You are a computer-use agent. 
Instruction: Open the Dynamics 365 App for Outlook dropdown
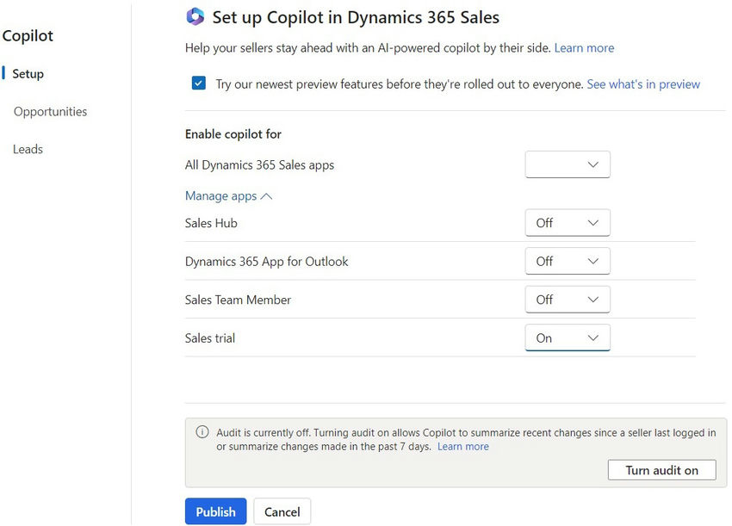coord(568,261)
